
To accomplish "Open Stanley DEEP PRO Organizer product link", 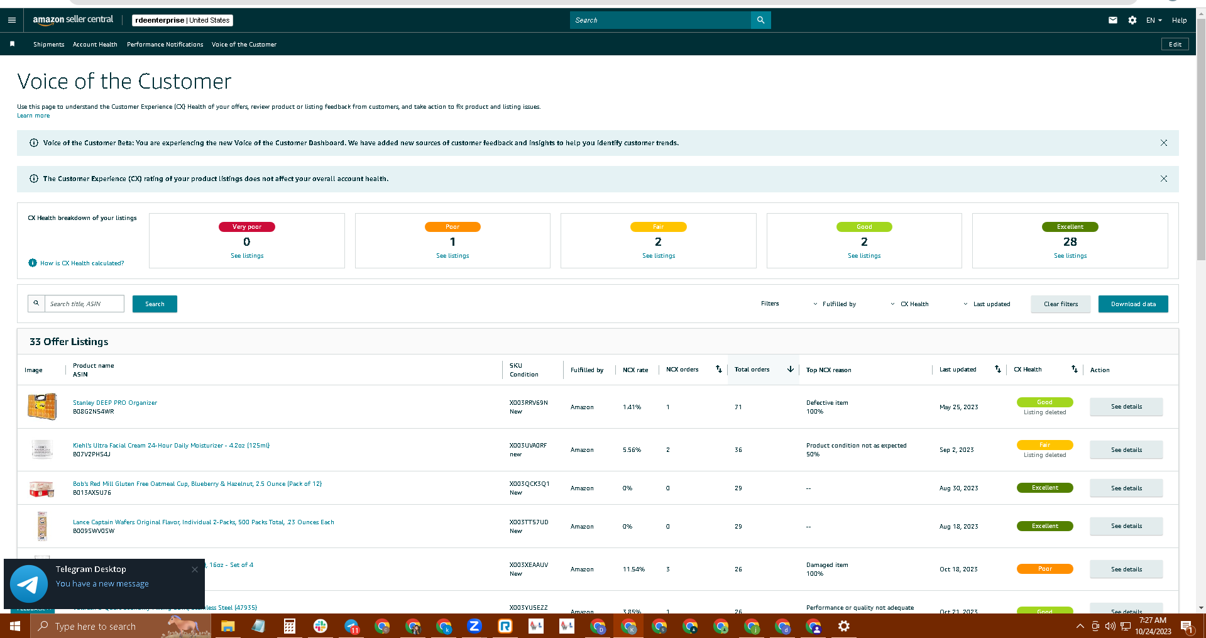I will [115, 403].
